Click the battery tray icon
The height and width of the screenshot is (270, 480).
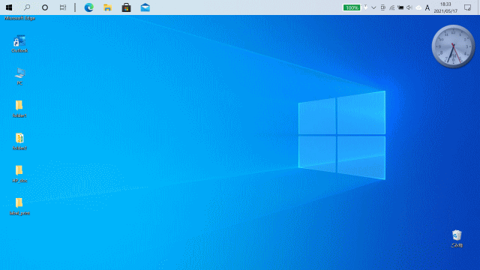coord(400,7)
